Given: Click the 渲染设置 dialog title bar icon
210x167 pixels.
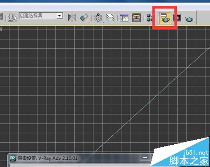Looking at the screenshot, I should tap(13, 159).
